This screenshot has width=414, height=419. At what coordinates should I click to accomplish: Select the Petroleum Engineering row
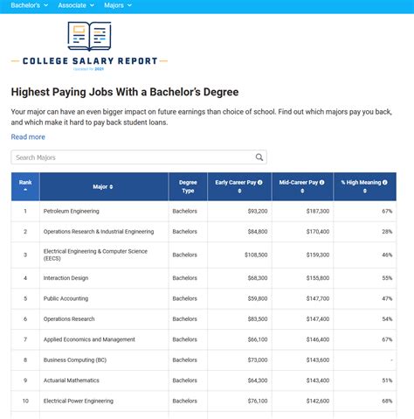[204, 211]
